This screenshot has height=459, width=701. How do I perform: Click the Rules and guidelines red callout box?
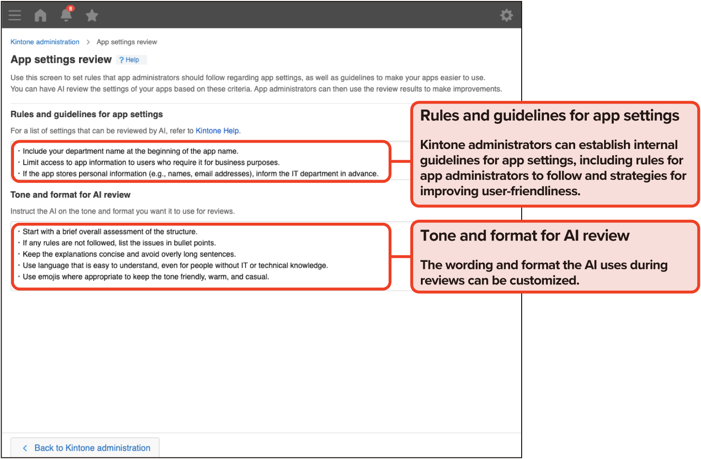click(x=554, y=154)
